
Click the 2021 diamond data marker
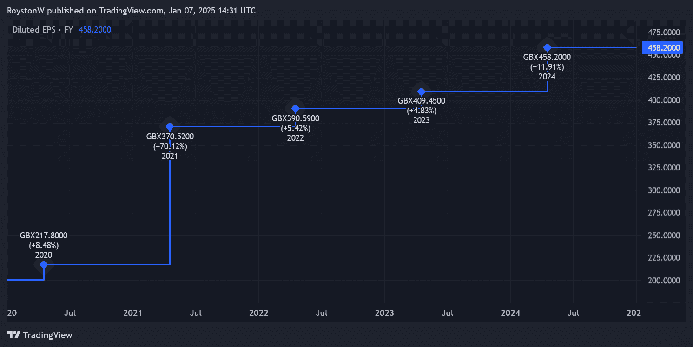tap(170, 127)
